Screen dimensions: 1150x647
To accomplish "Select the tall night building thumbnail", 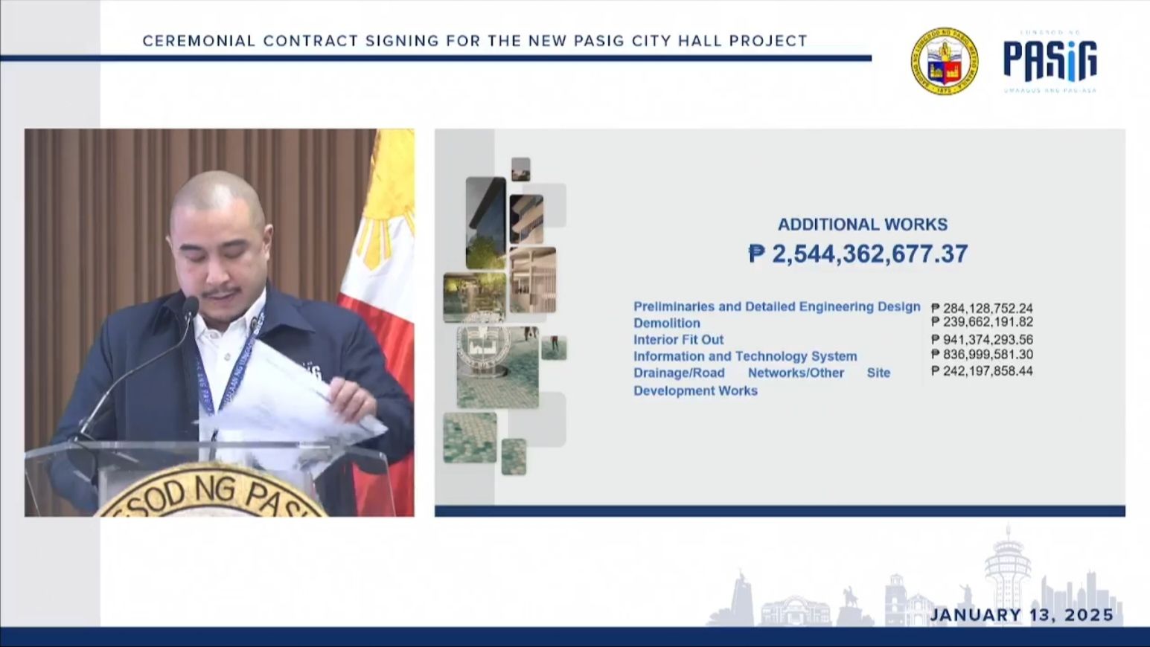I will tap(485, 222).
